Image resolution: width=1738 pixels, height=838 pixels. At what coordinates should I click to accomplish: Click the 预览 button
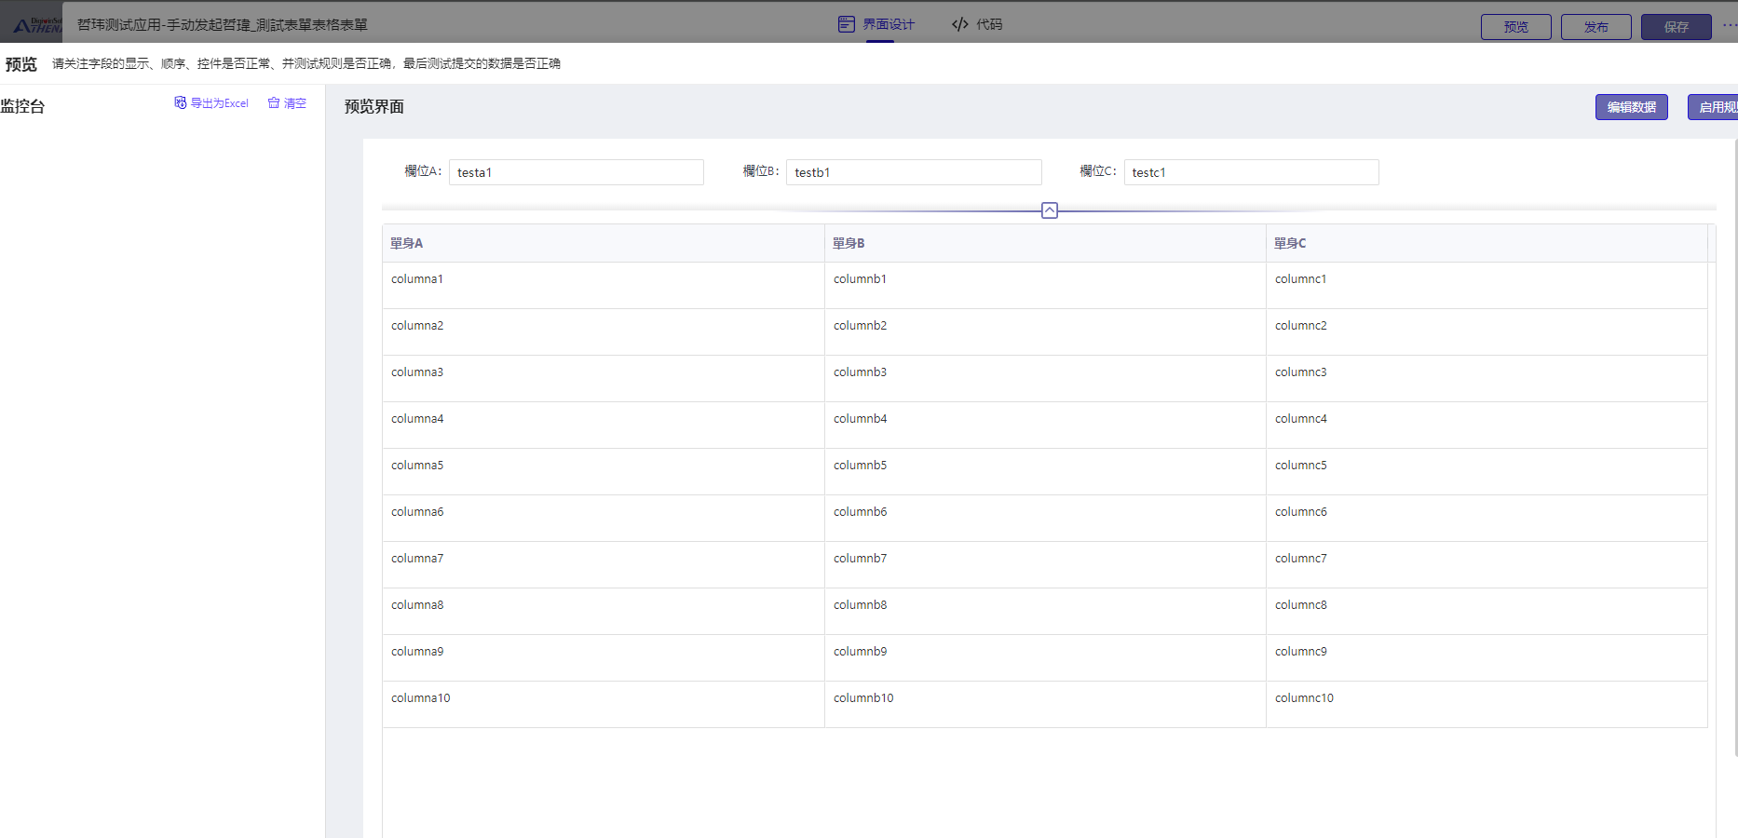[1516, 27]
